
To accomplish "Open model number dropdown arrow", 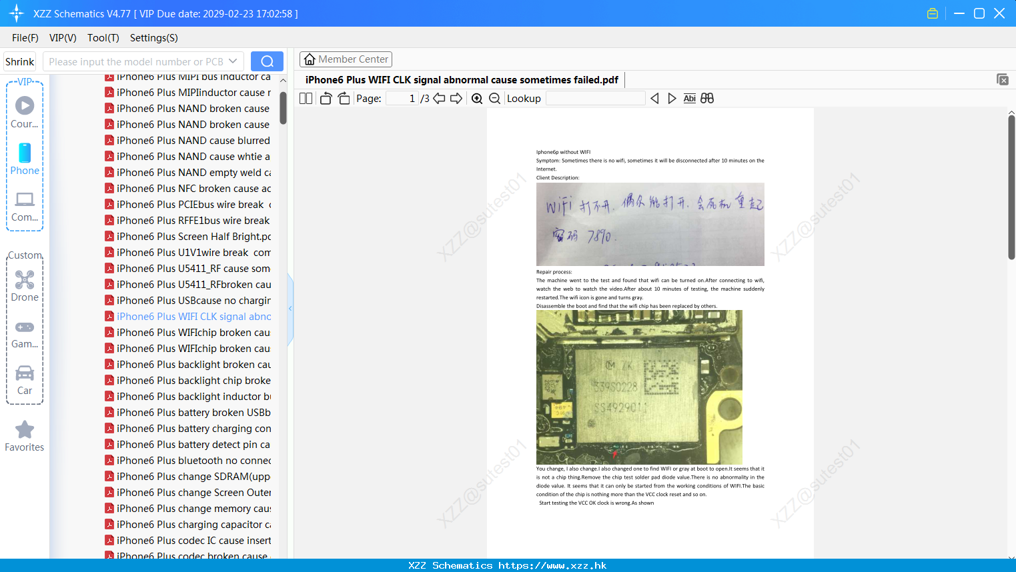I will coord(233,61).
